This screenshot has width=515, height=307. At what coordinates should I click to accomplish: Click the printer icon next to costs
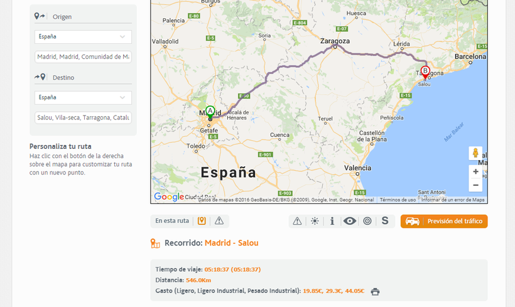375,291
